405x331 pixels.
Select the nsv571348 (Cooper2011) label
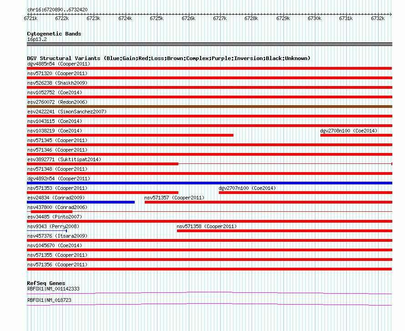point(57,169)
